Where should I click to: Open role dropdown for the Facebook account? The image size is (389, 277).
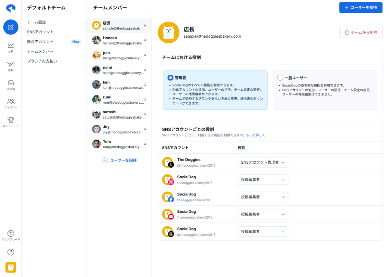coord(263,197)
